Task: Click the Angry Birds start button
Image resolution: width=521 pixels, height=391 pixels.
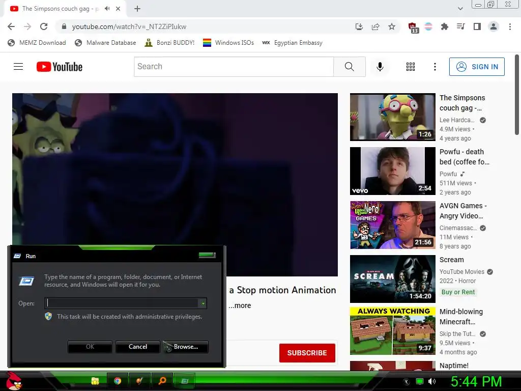Action: click(14, 381)
